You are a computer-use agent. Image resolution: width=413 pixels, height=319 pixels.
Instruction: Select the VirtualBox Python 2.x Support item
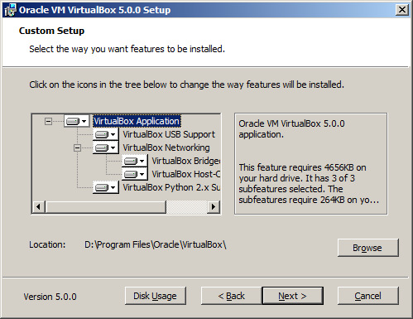[171, 187]
